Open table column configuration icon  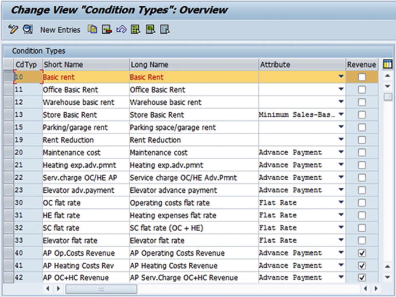point(387,64)
